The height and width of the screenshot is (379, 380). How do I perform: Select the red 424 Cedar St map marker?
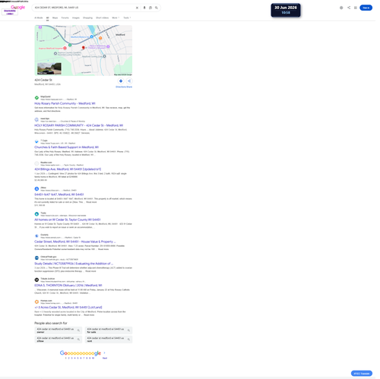[x=84, y=48]
